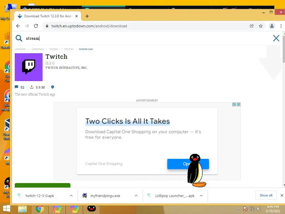
Task: Click the Twitch app title
Action: tap(56, 57)
